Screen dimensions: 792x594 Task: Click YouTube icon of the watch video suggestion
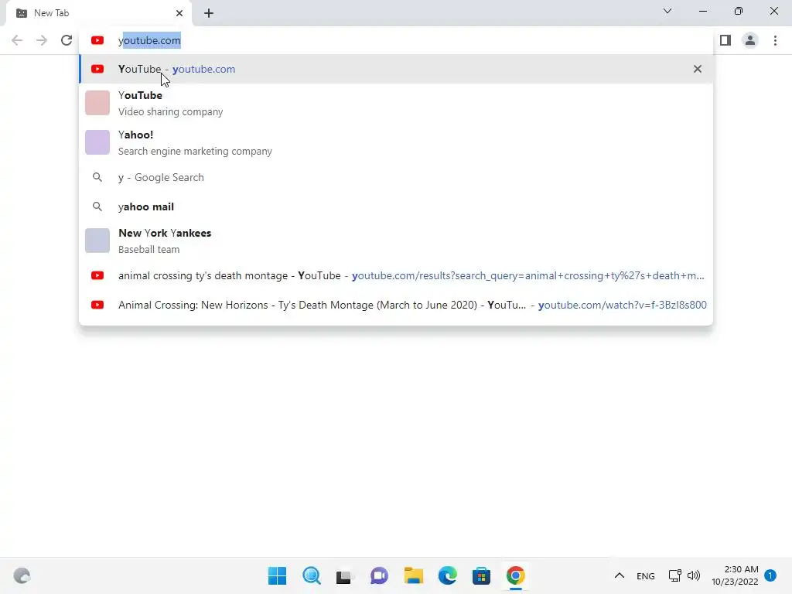tap(97, 305)
